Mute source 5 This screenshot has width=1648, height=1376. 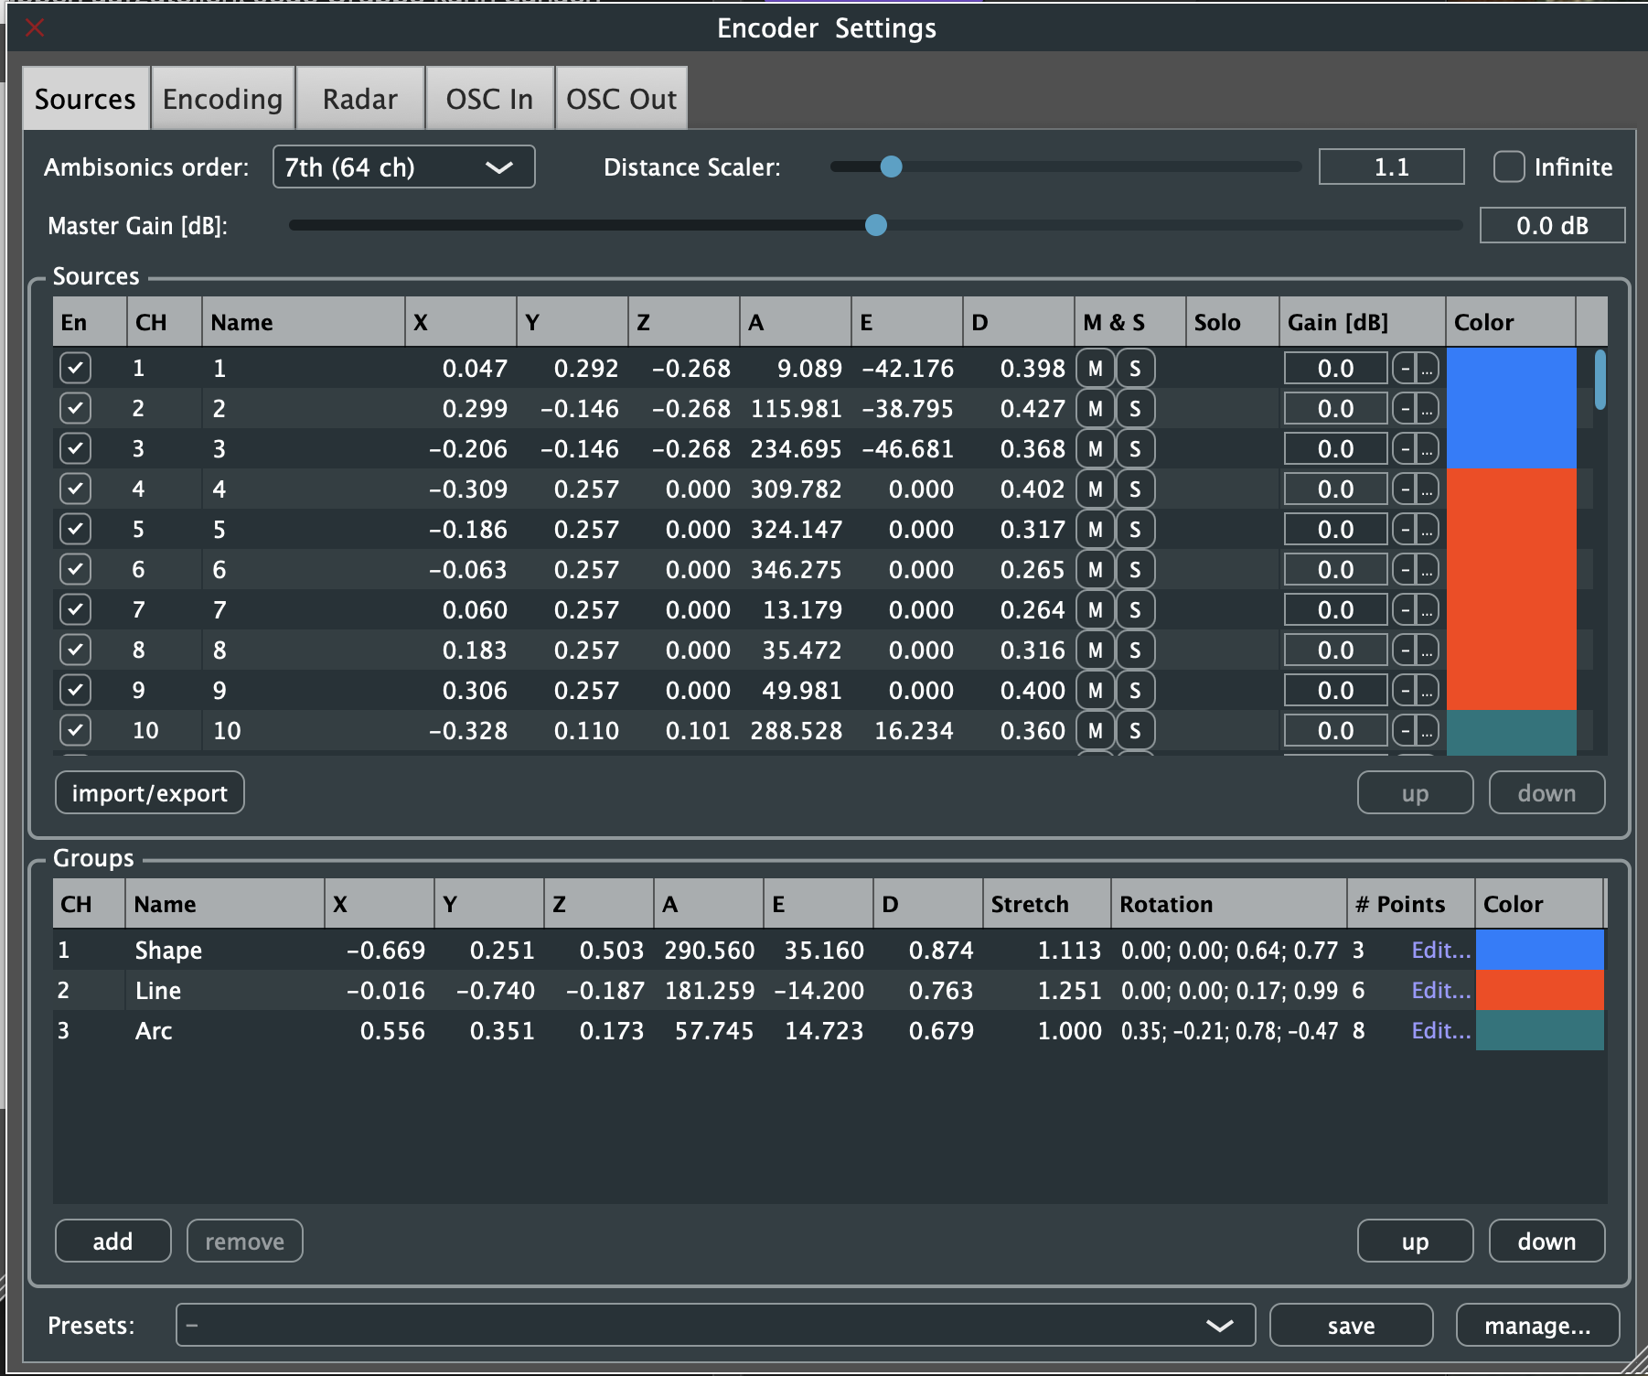[x=1095, y=529]
